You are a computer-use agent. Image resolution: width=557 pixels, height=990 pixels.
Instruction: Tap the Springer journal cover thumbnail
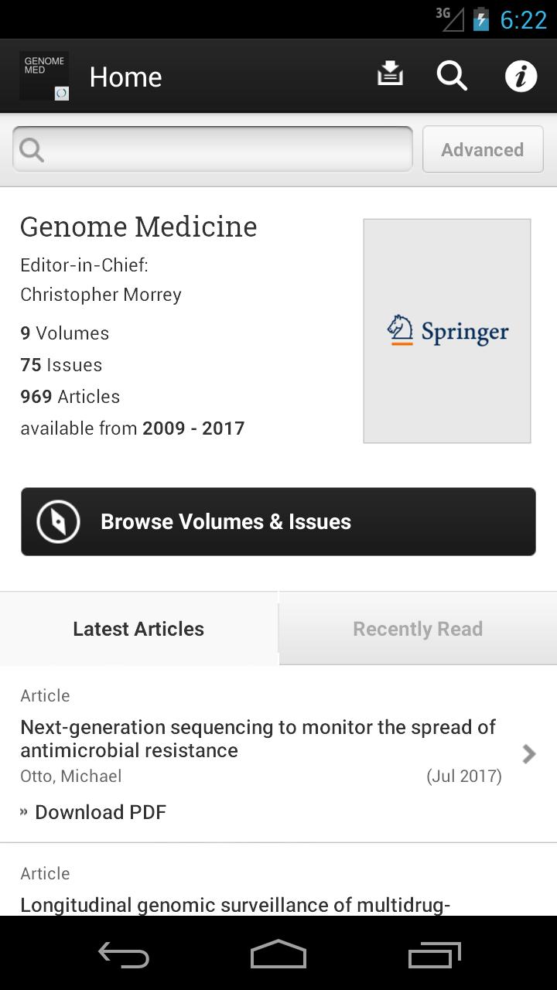pos(447,331)
